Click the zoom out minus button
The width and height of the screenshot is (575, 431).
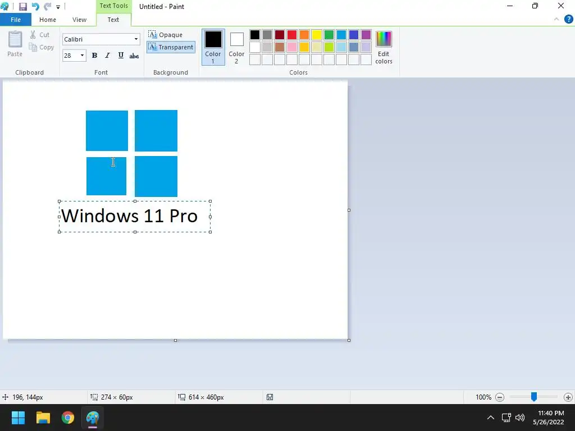pyautogui.click(x=499, y=397)
